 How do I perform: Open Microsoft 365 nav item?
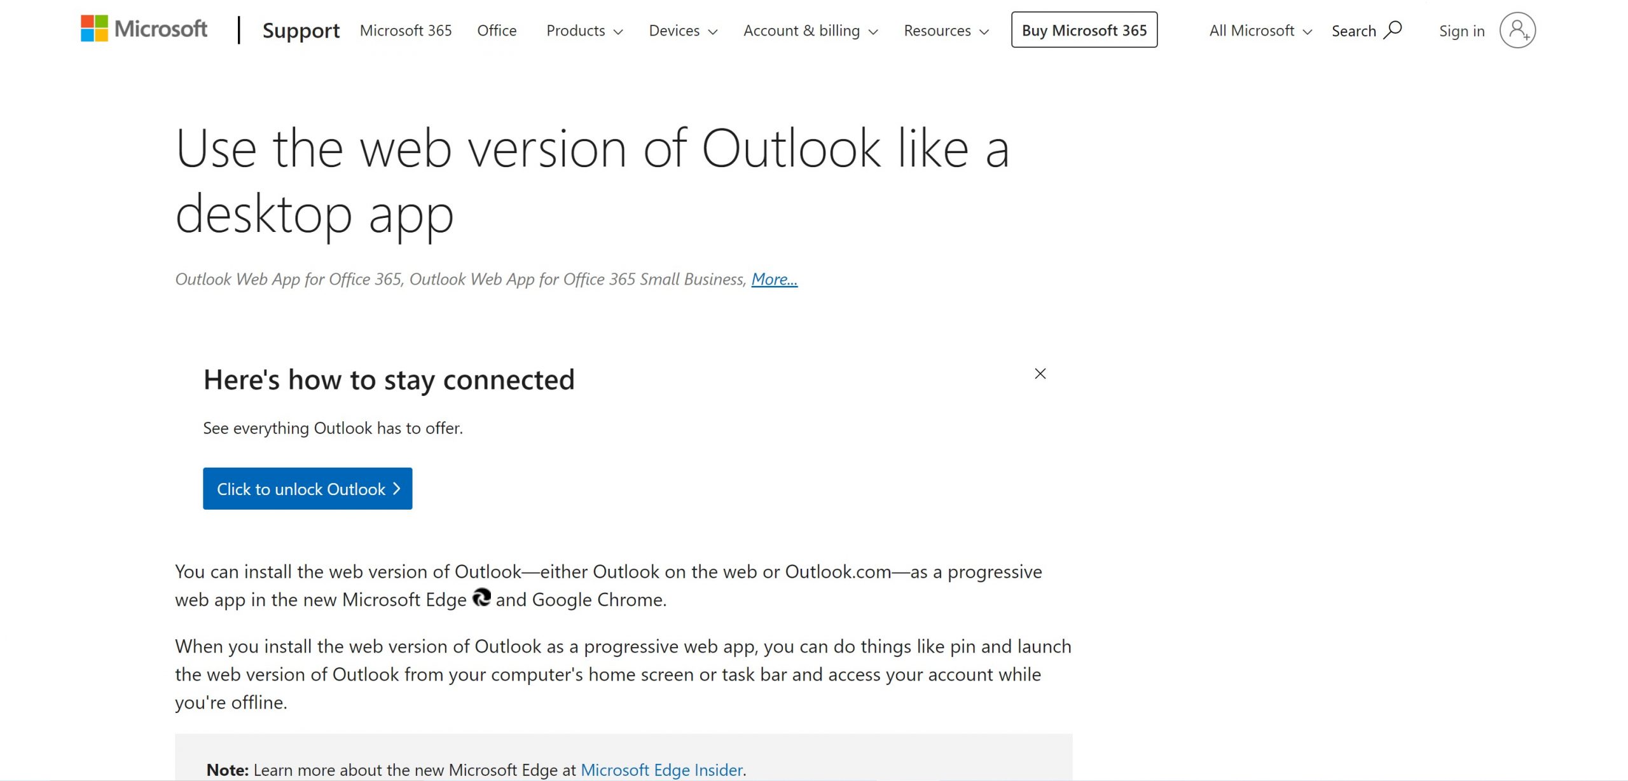click(406, 31)
